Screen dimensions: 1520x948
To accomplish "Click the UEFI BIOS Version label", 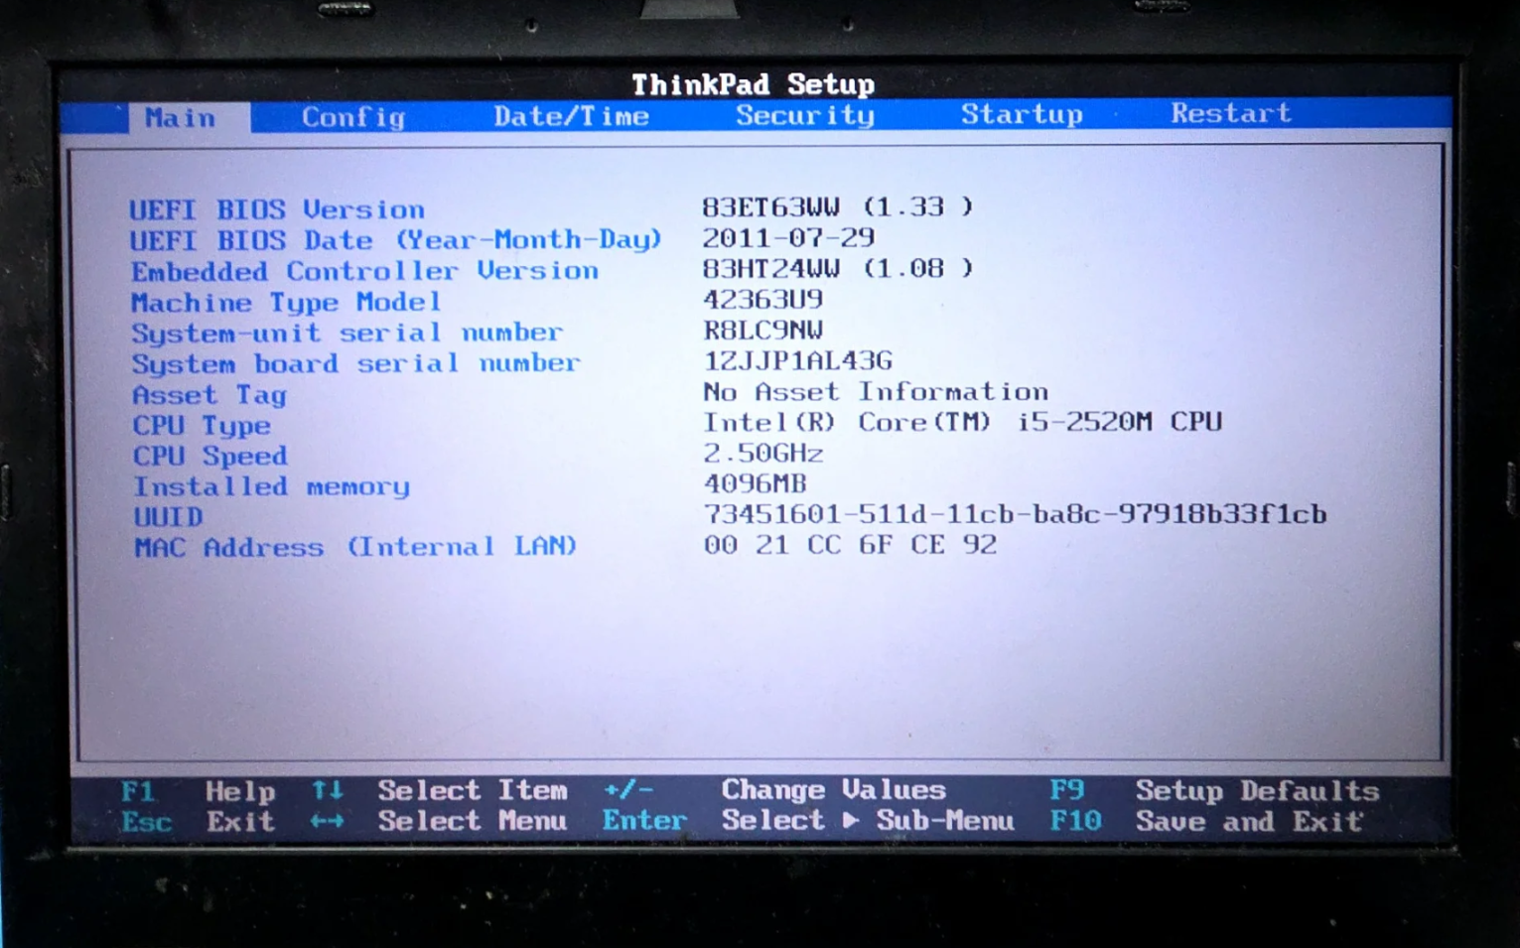I will [x=277, y=209].
